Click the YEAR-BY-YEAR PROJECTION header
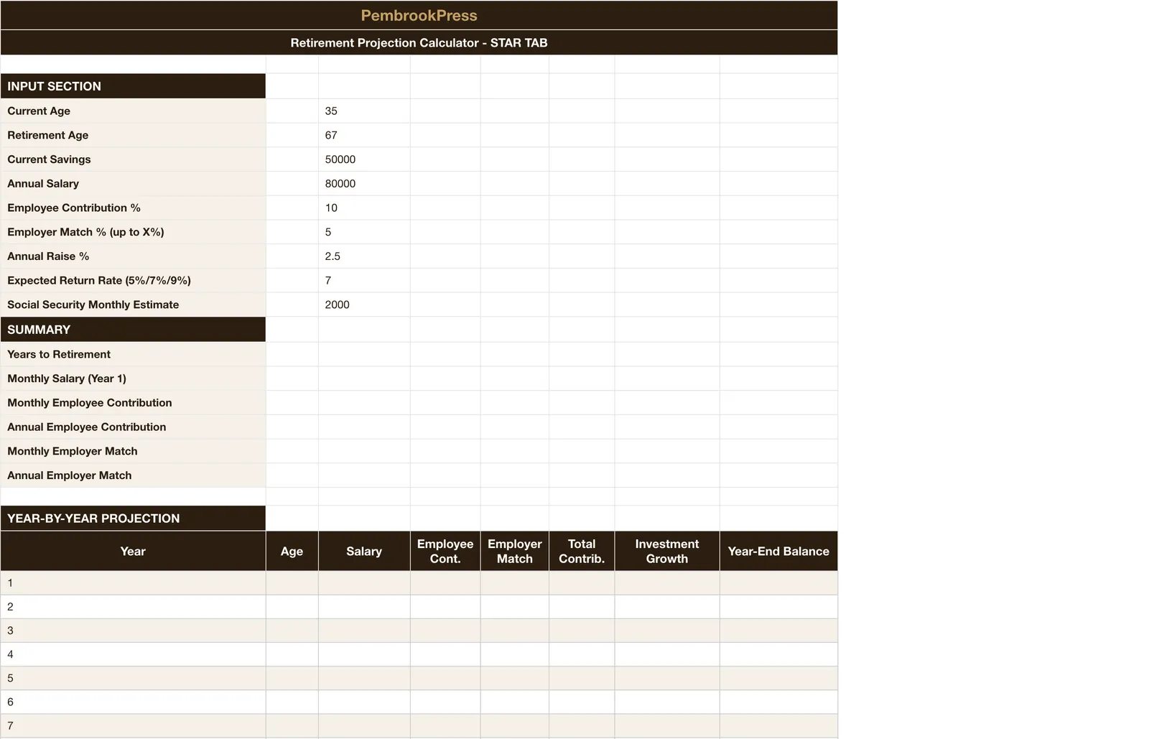 [133, 519]
